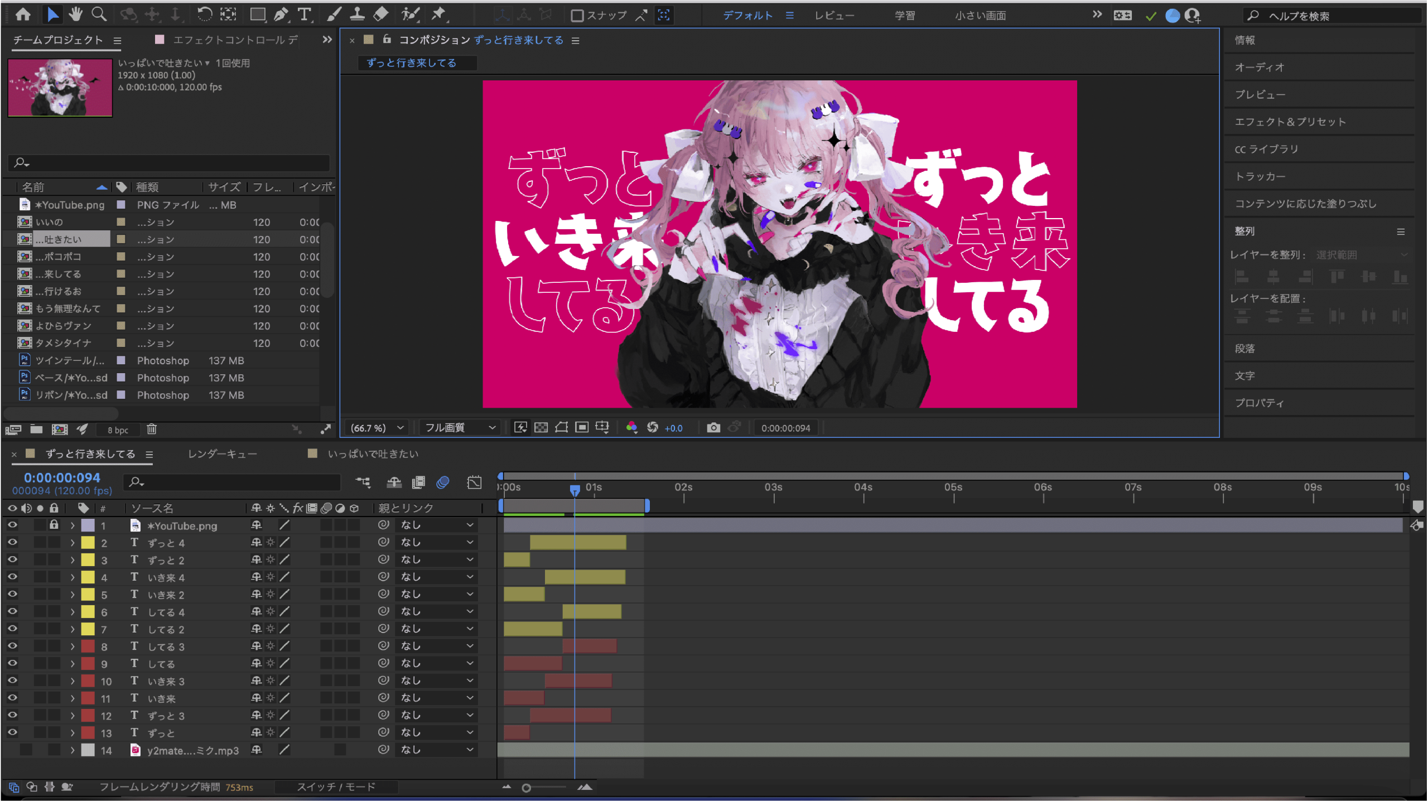Select the Puppet Pin tool
Image resolution: width=1428 pixels, height=801 pixels.
tap(438, 15)
